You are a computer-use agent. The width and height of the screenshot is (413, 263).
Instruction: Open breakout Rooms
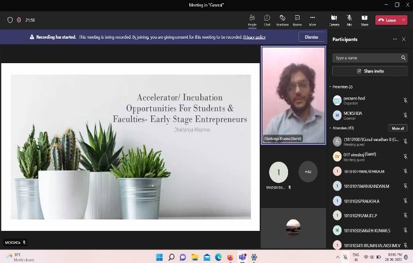(x=297, y=20)
